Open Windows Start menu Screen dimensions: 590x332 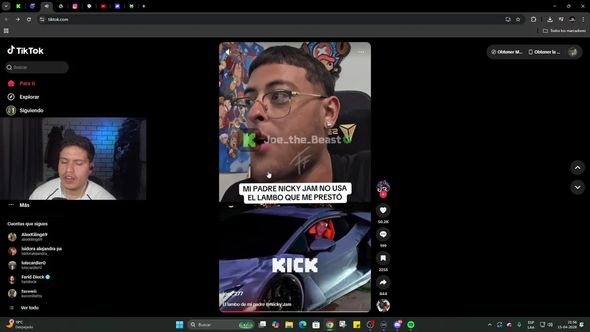pos(179,325)
